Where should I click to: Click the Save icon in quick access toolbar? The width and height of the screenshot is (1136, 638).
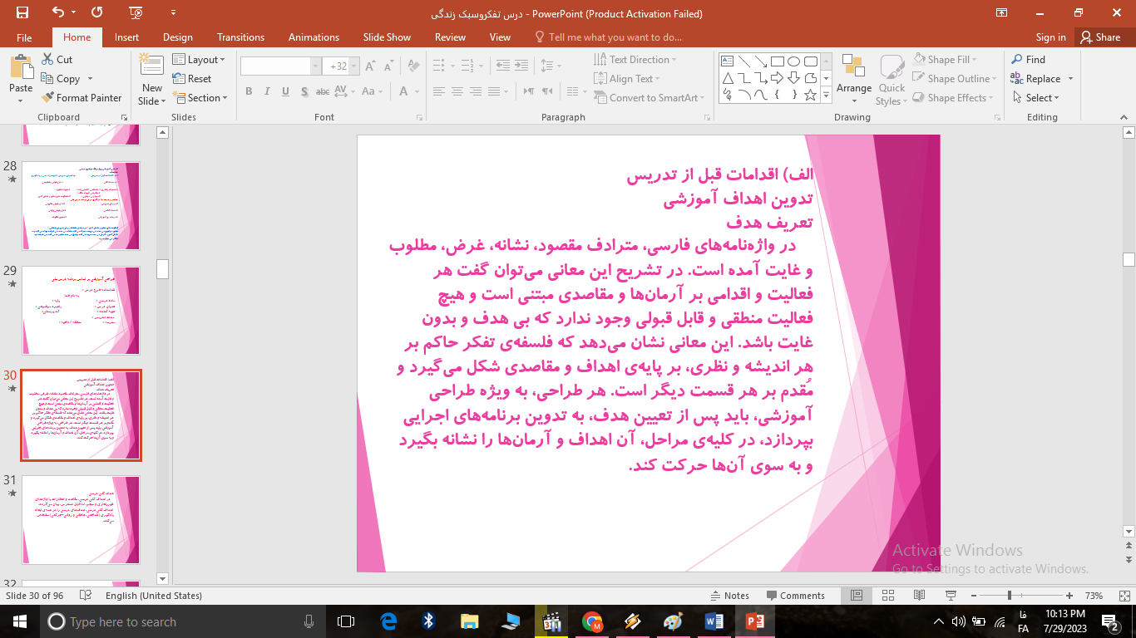click(22, 12)
